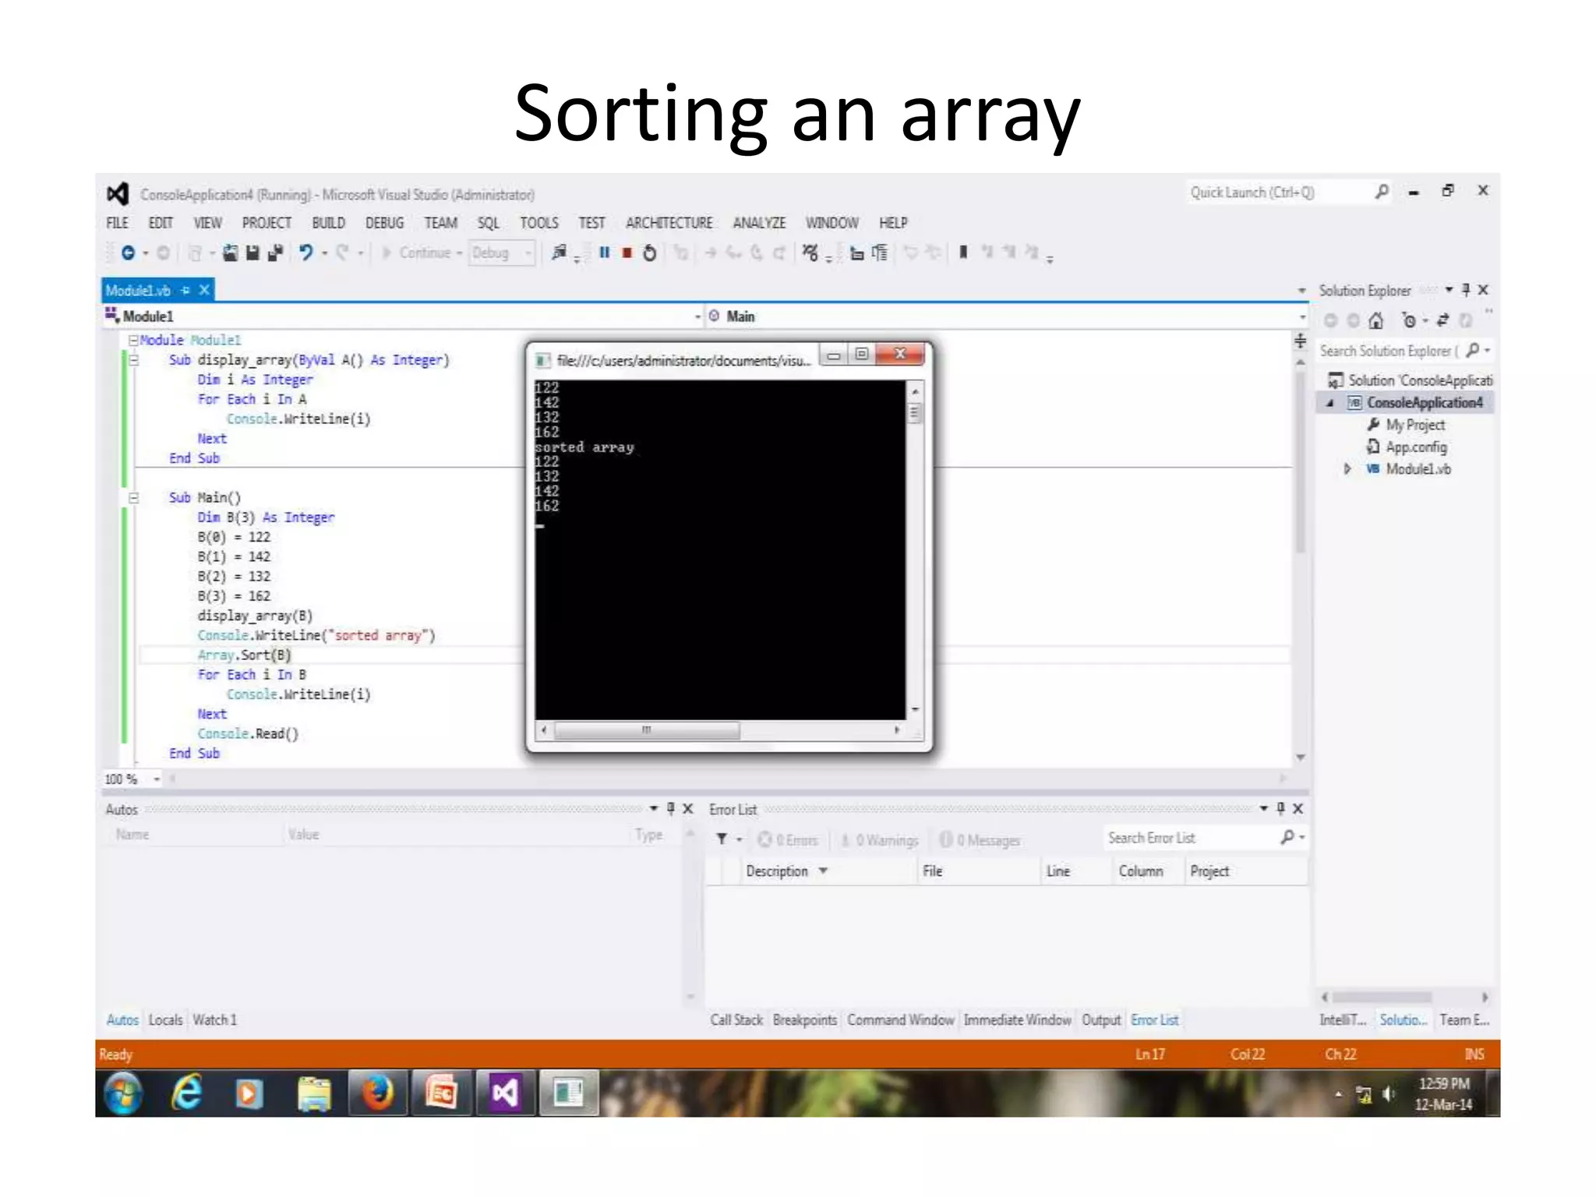Click the Visual Studio logo icon in title bar
The width and height of the screenshot is (1596, 1197).
click(x=118, y=194)
